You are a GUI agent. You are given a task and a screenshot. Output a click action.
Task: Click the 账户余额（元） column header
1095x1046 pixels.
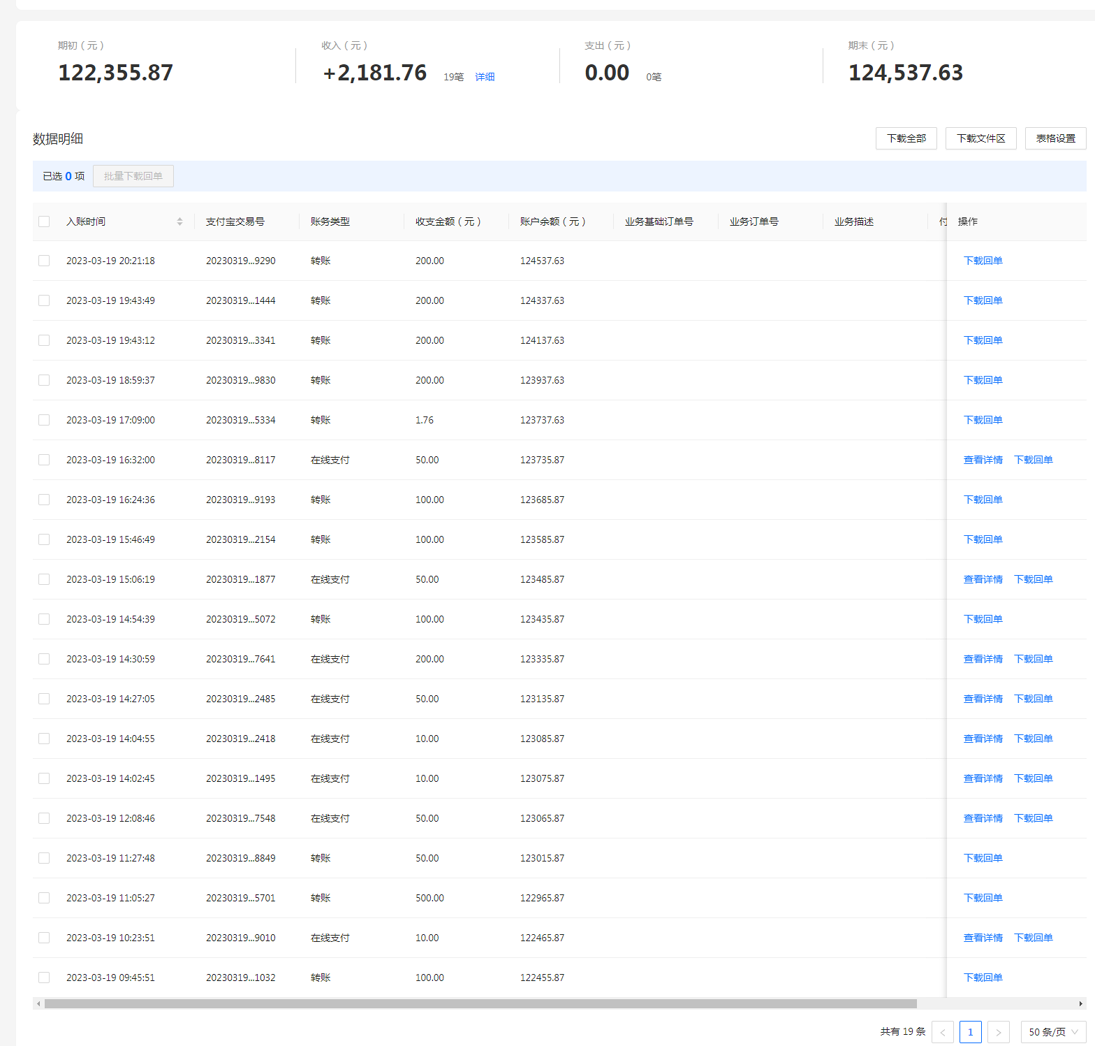click(x=553, y=221)
